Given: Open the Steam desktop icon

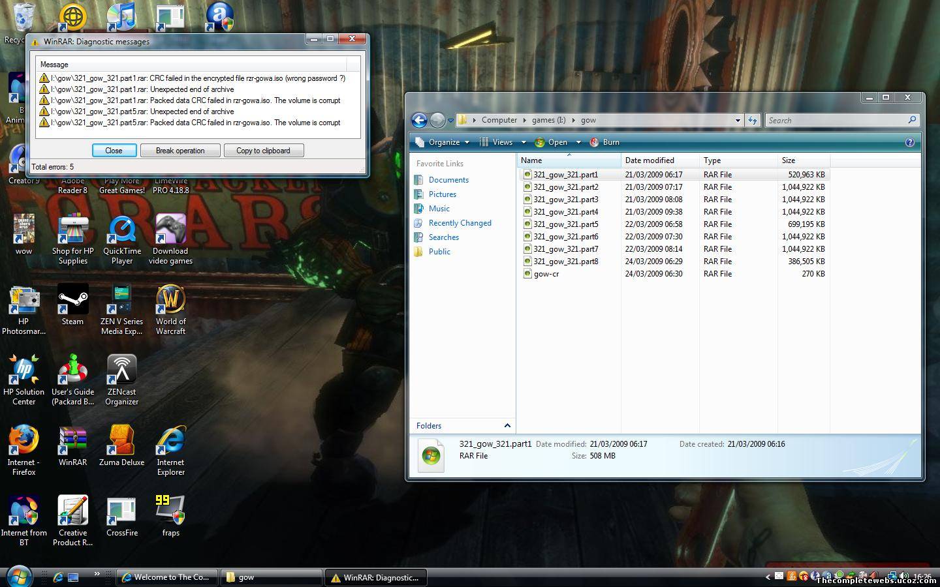Looking at the screenshot, I should coord(72,305).
